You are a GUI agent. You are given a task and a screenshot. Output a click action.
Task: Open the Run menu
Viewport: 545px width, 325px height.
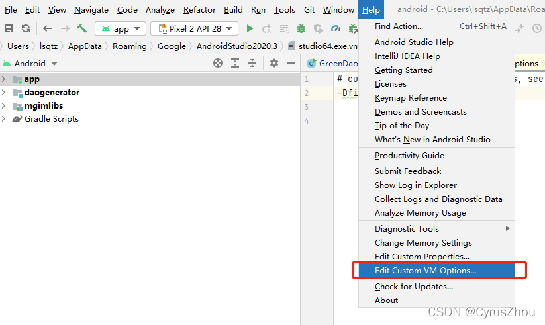(258, 10)
